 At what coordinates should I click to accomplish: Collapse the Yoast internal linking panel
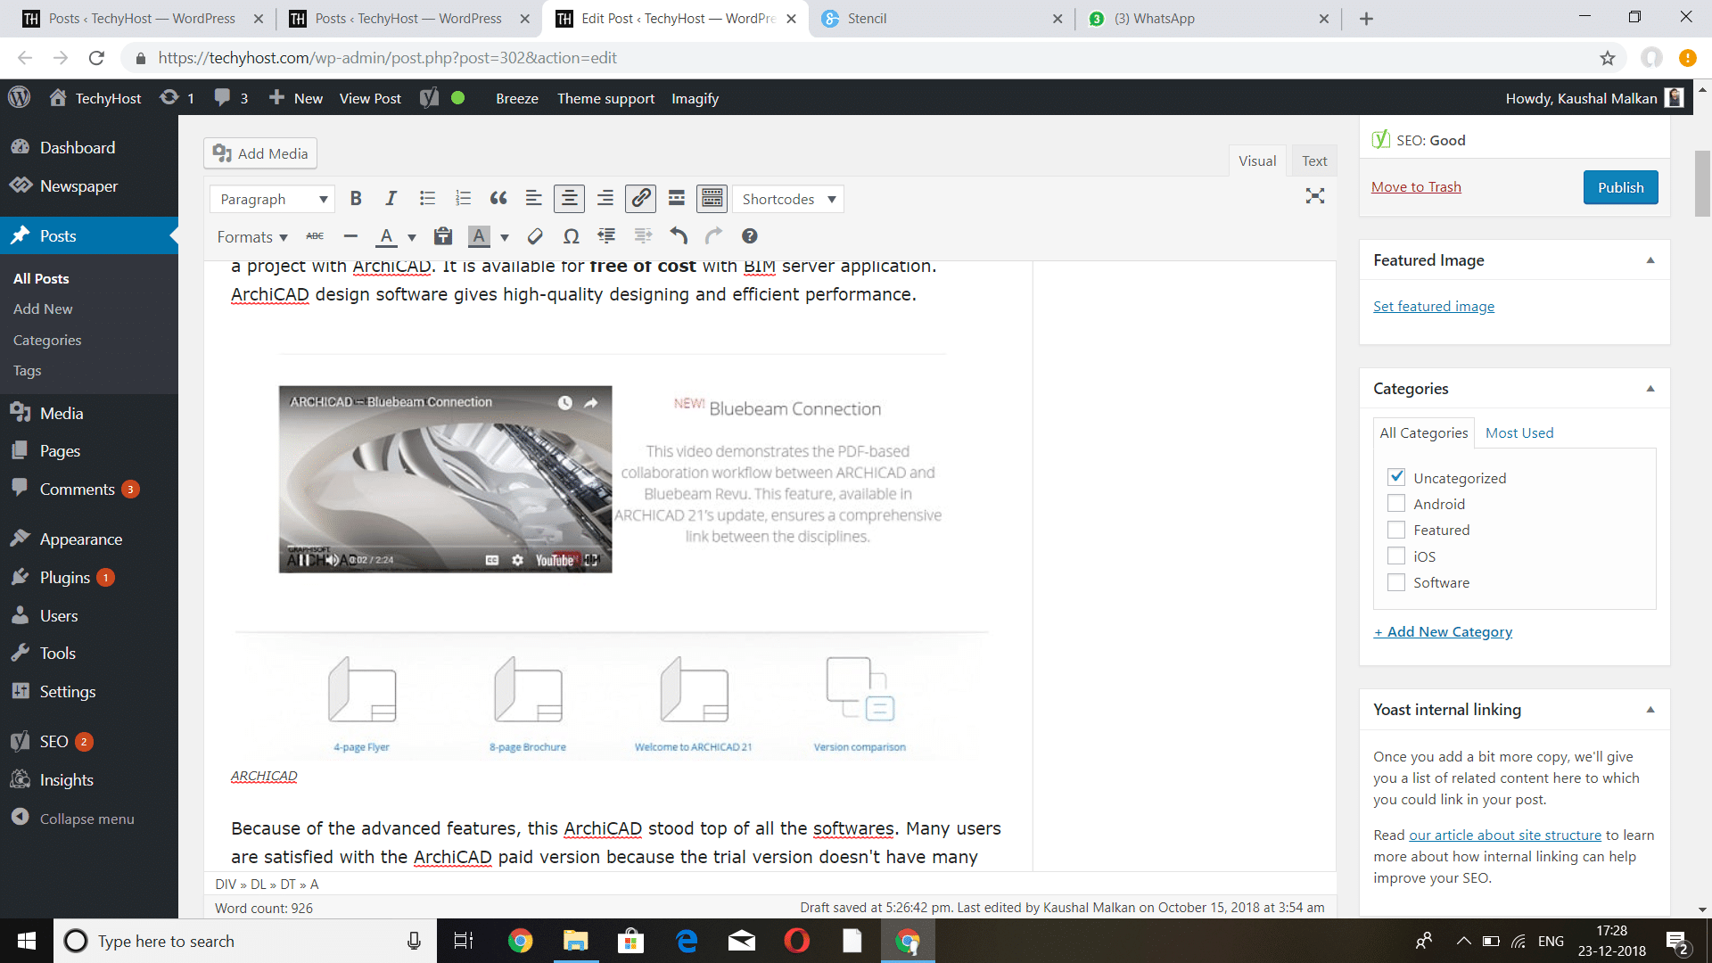pos(1650,710)
